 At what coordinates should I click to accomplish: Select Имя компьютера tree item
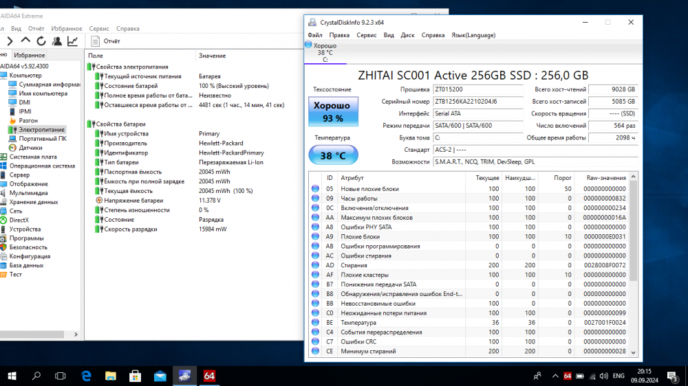click(x=43, y=93)
